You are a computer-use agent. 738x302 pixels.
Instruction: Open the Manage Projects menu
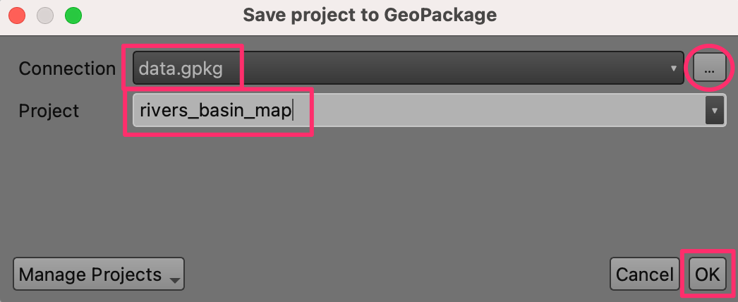(x=98, y=274)
